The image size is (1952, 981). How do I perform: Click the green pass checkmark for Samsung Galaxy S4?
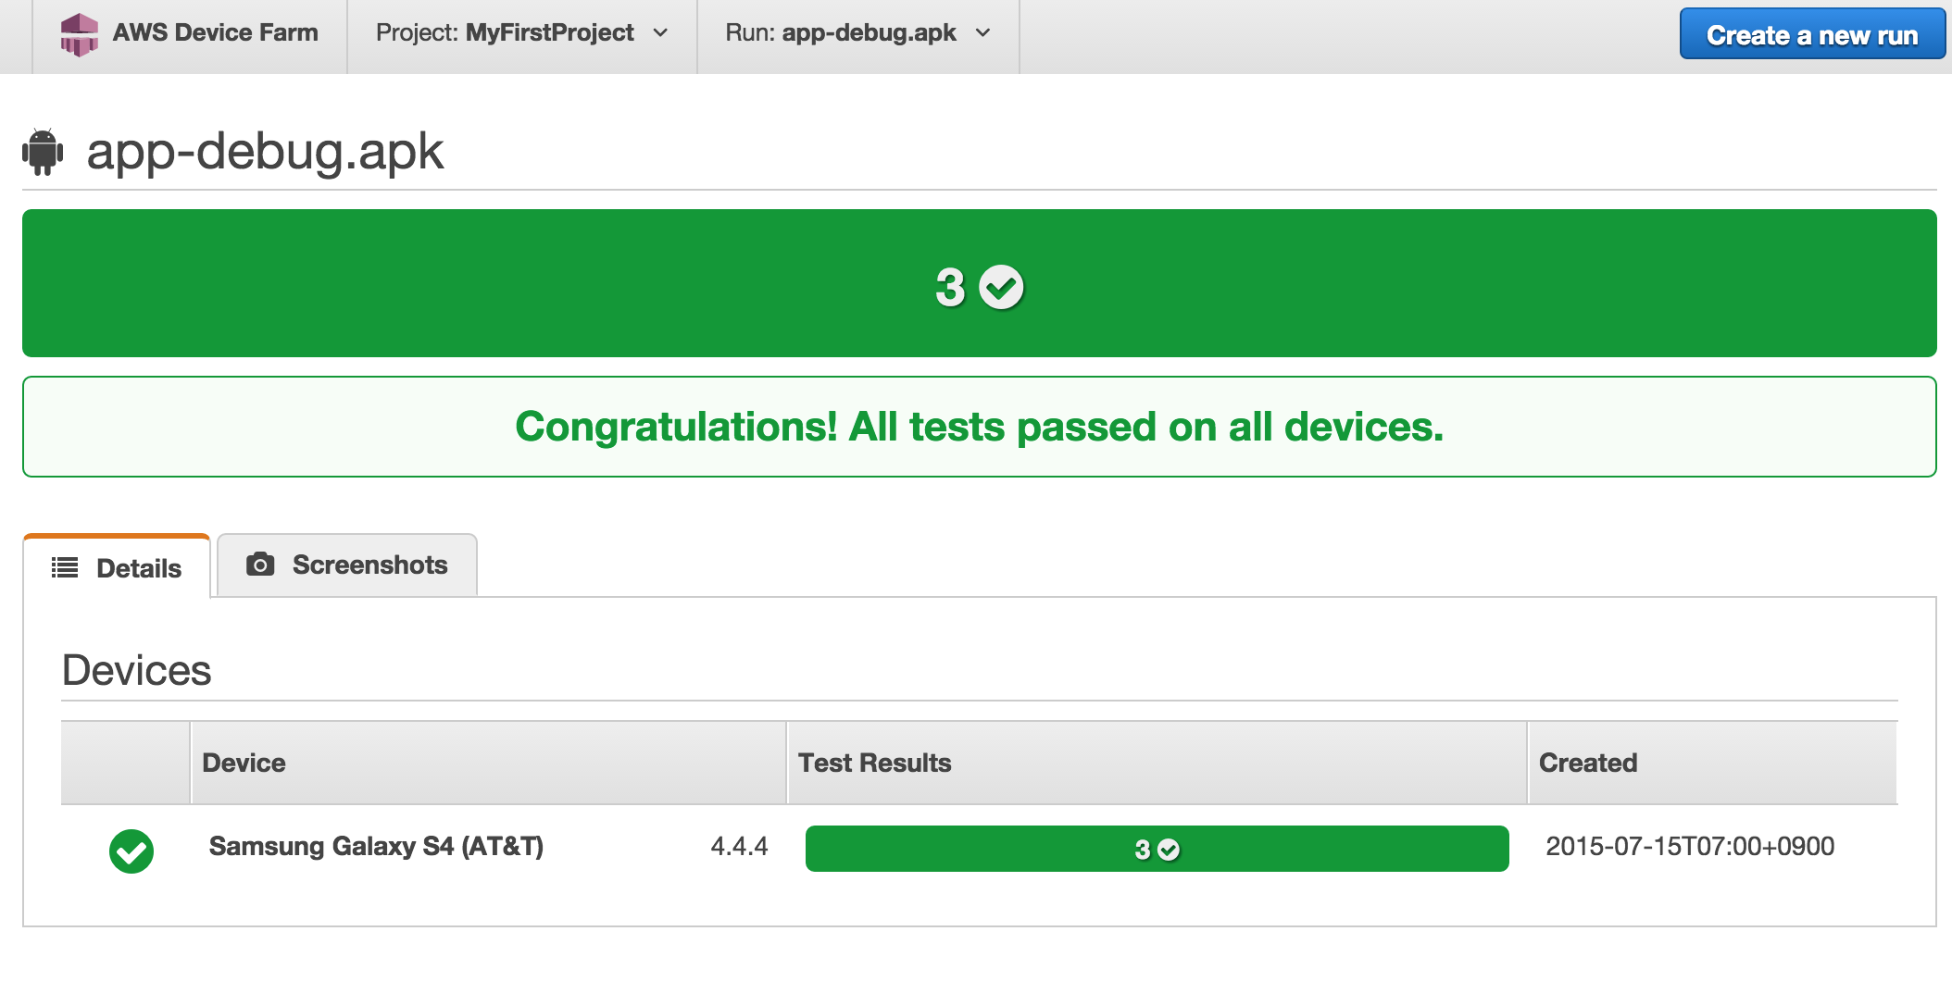131,851
